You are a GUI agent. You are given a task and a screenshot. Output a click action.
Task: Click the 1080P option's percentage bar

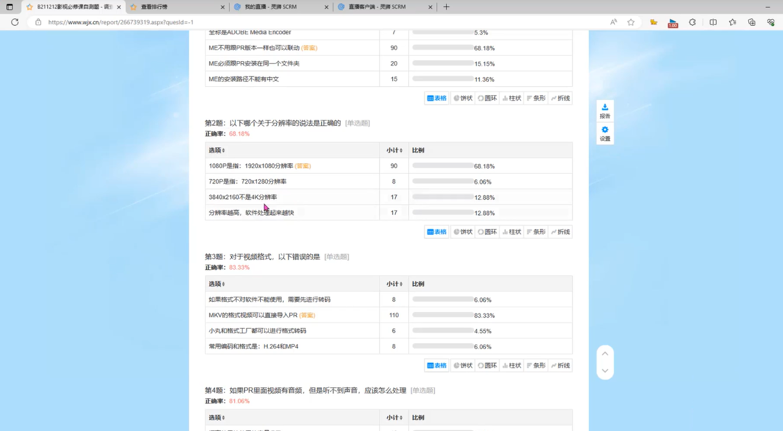click(x=442, y=166)
